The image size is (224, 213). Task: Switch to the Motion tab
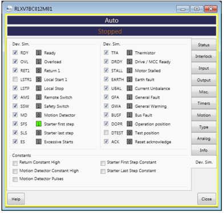[x=203, y=115]
